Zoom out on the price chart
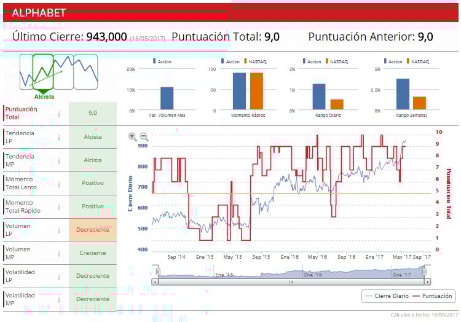This screenshot has height=322, width=461. 144,136
